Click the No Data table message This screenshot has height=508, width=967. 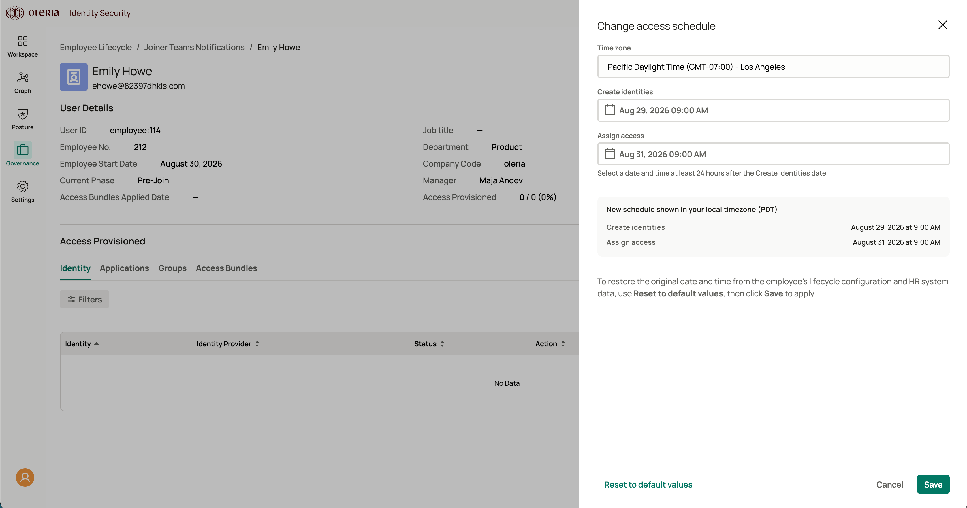507,383
